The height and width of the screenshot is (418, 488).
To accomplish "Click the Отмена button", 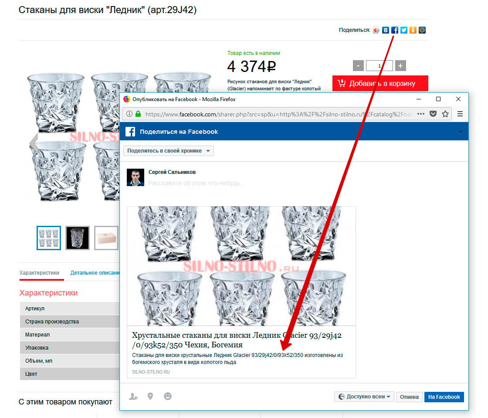I will click(x=409, y=397).
